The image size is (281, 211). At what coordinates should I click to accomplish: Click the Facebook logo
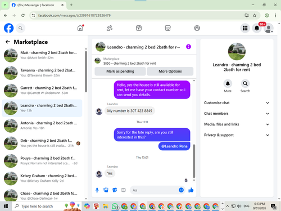pos(8,28)
